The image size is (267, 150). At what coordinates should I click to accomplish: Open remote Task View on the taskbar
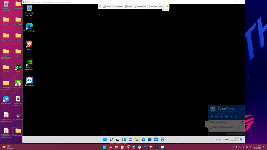click(x=118, y=140)
